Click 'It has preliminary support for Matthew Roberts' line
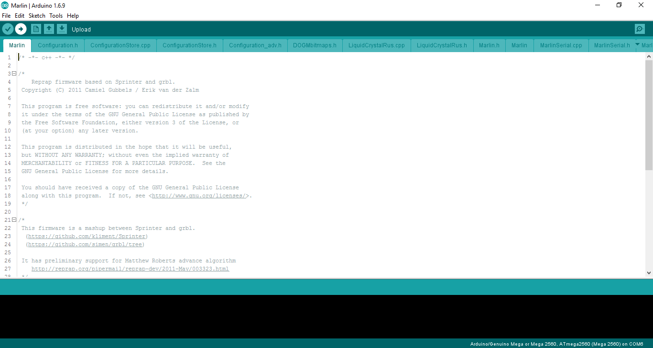The image size is (653, 348). [x=129, y=261]
